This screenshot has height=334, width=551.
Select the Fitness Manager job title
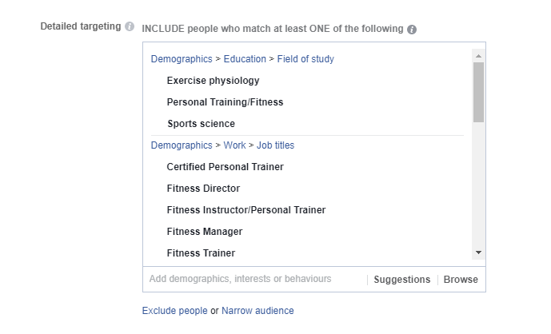pyautogui.click(x=204, y=232)
